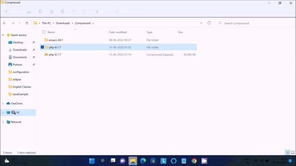Open the New item menu button

coord(10,12)
